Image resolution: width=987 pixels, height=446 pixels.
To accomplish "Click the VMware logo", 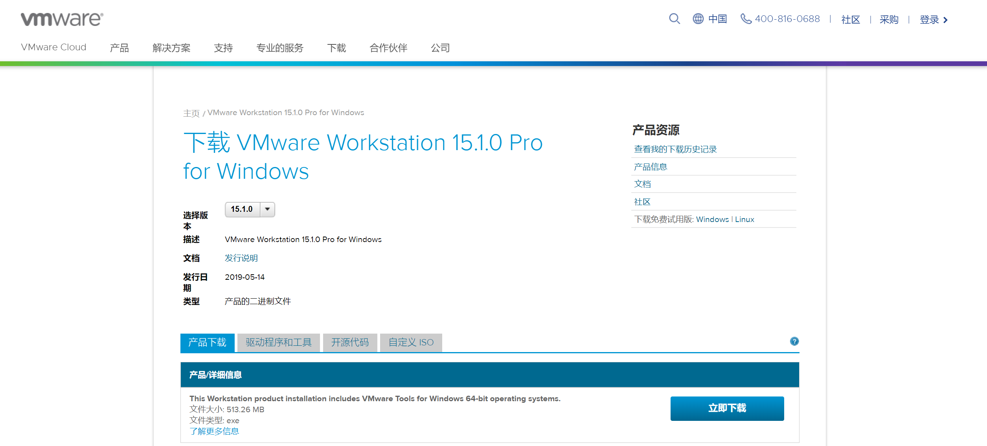I will [x=62, y=19].
